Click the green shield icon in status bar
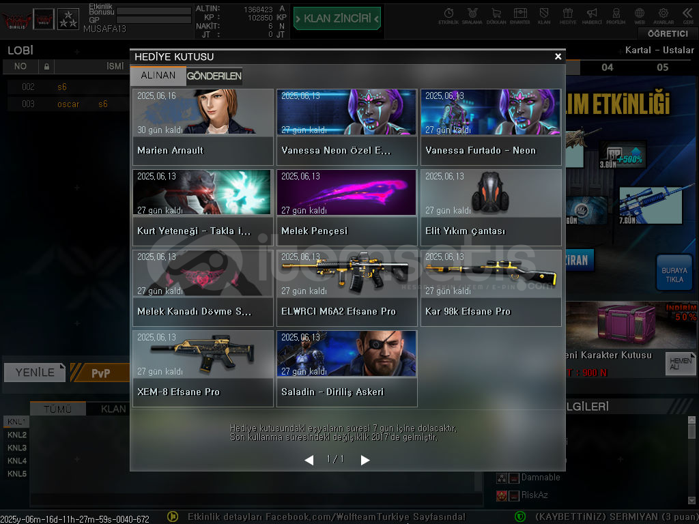Screen dimensions: 699x524 [519, 517]
